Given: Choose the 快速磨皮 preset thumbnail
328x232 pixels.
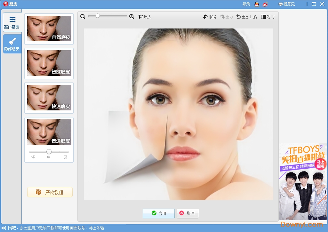Looking at the screenshot, I should (x=49, y=98).
